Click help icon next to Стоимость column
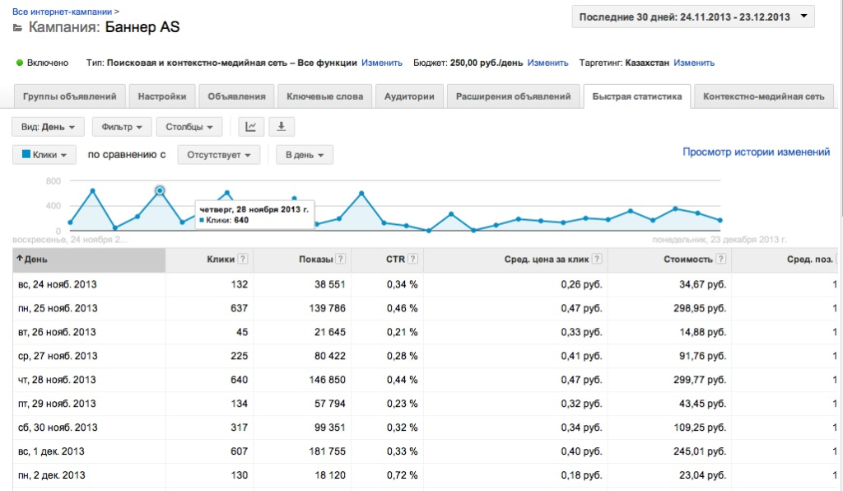Screen dimensions: 843x491 pos(721,260)
